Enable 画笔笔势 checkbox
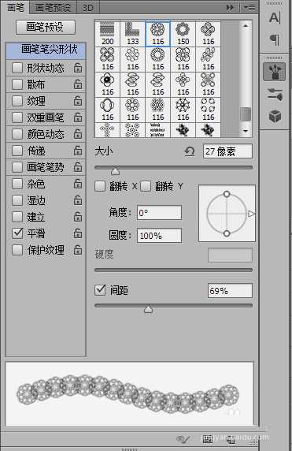Image resolution: width=292 pixels, height=451 pixels. pos(17,167)
